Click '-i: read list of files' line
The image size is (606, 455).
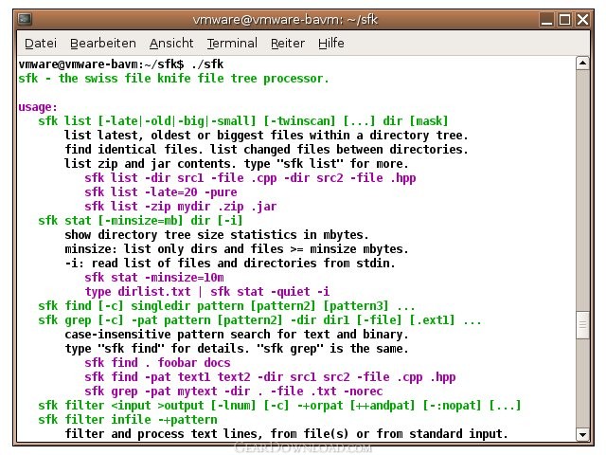230,264
